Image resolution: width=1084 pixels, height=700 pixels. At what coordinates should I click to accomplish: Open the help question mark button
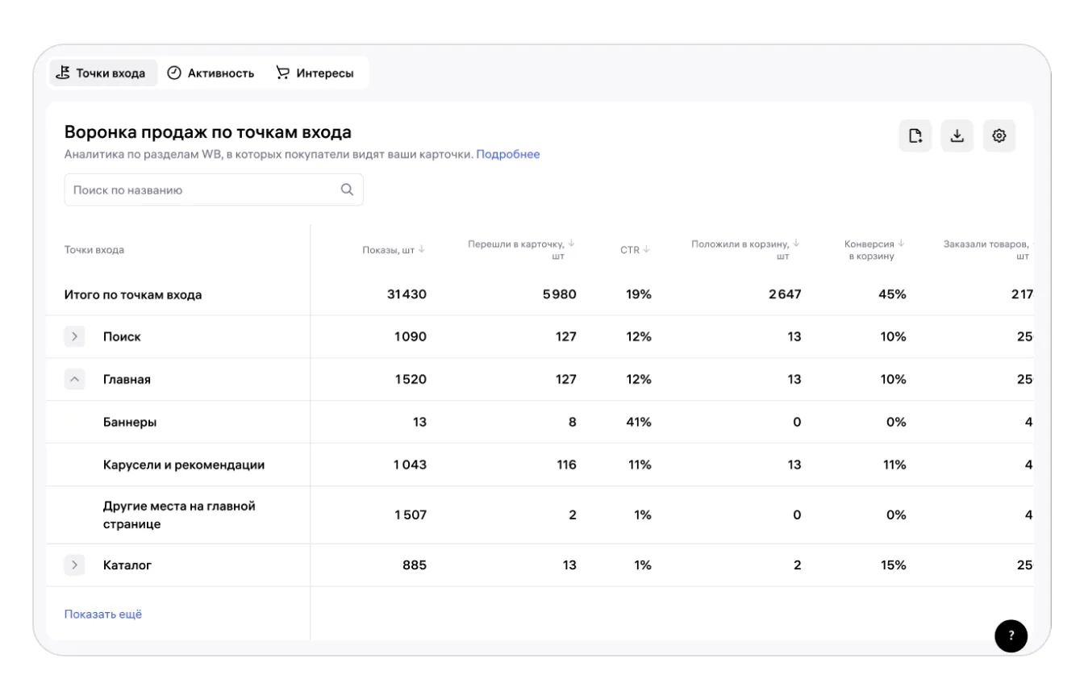[1011, 635]
